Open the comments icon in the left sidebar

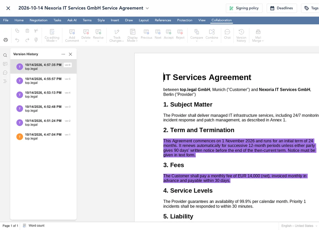pos(5,64)
